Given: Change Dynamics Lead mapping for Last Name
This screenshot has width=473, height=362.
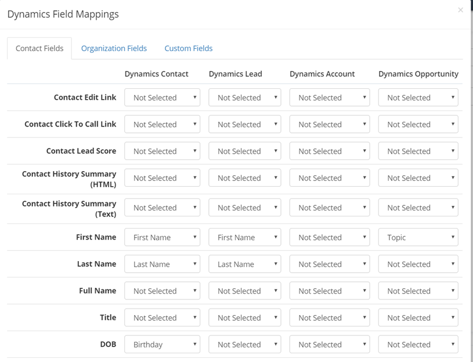Looking at the screenshot, I should (245, 264).
